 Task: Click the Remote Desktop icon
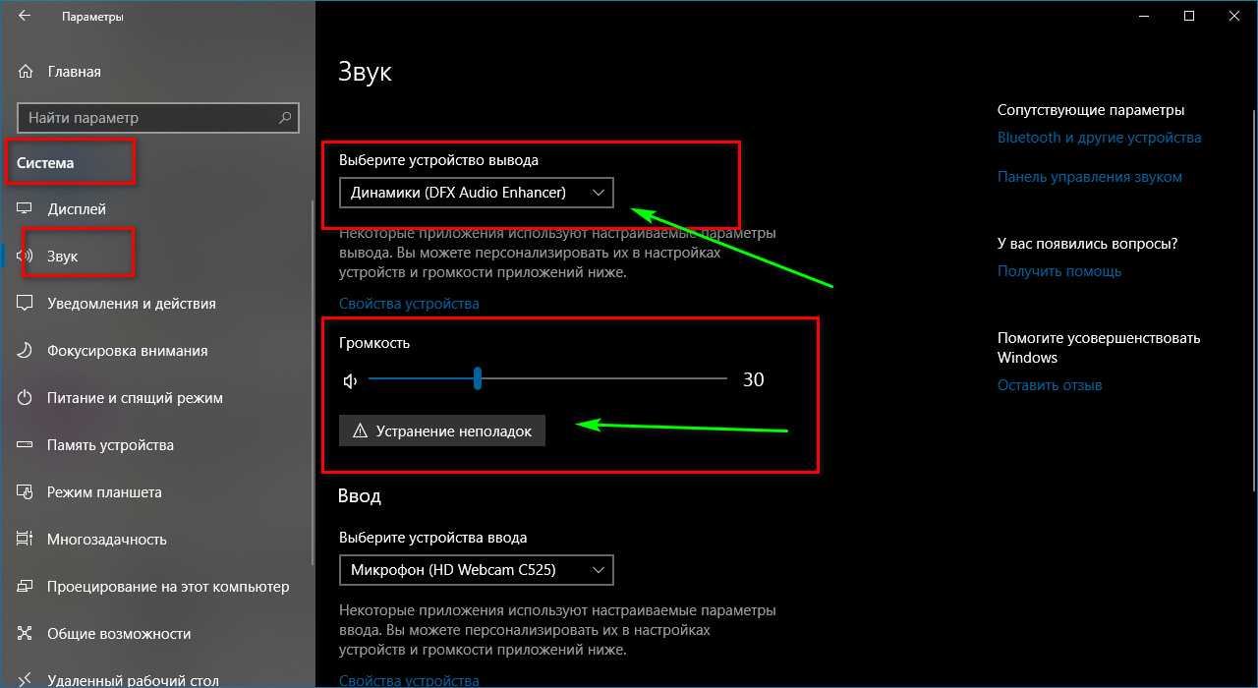pyautogui.click(x=26, y=680)
